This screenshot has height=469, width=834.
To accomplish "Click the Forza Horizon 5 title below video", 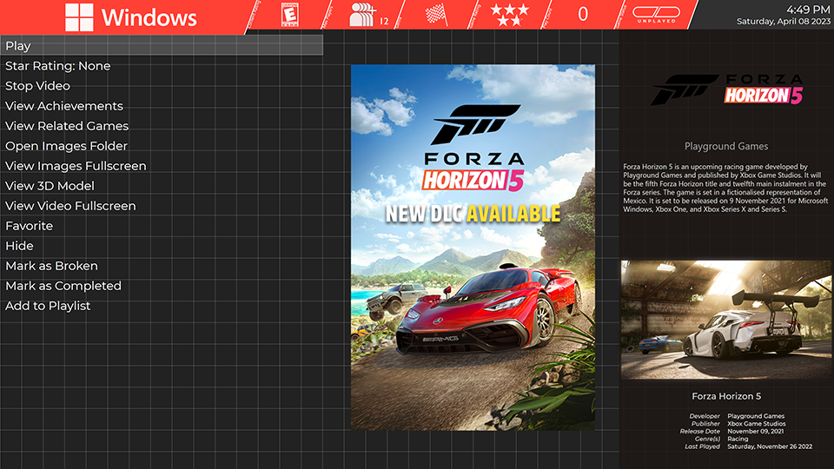I will [x=726, y=396].
